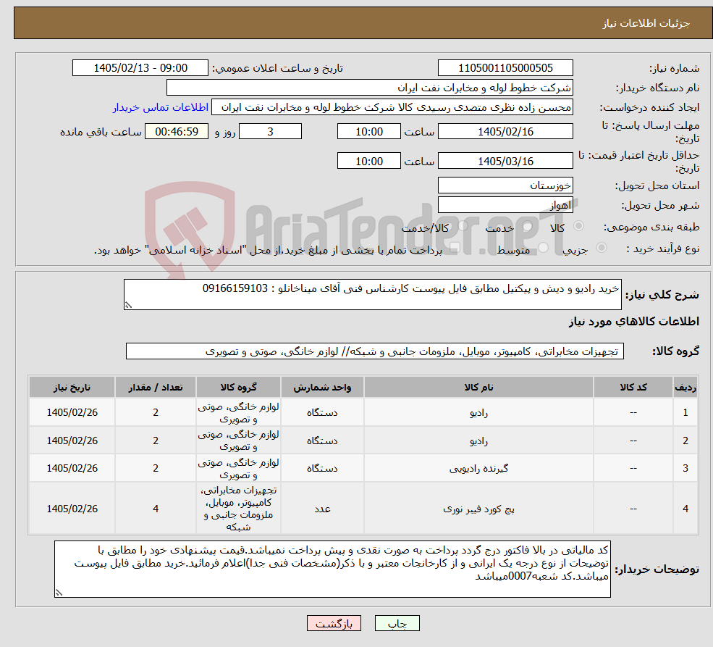Select the متوسط purchase type radio
The height and width of the screenshot is (647, 713).
point(544,248)
